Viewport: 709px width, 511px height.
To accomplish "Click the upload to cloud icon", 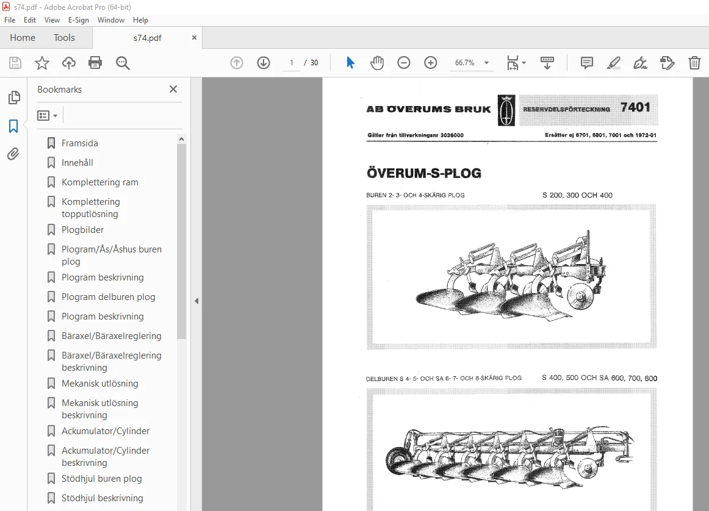I will 69,63.
